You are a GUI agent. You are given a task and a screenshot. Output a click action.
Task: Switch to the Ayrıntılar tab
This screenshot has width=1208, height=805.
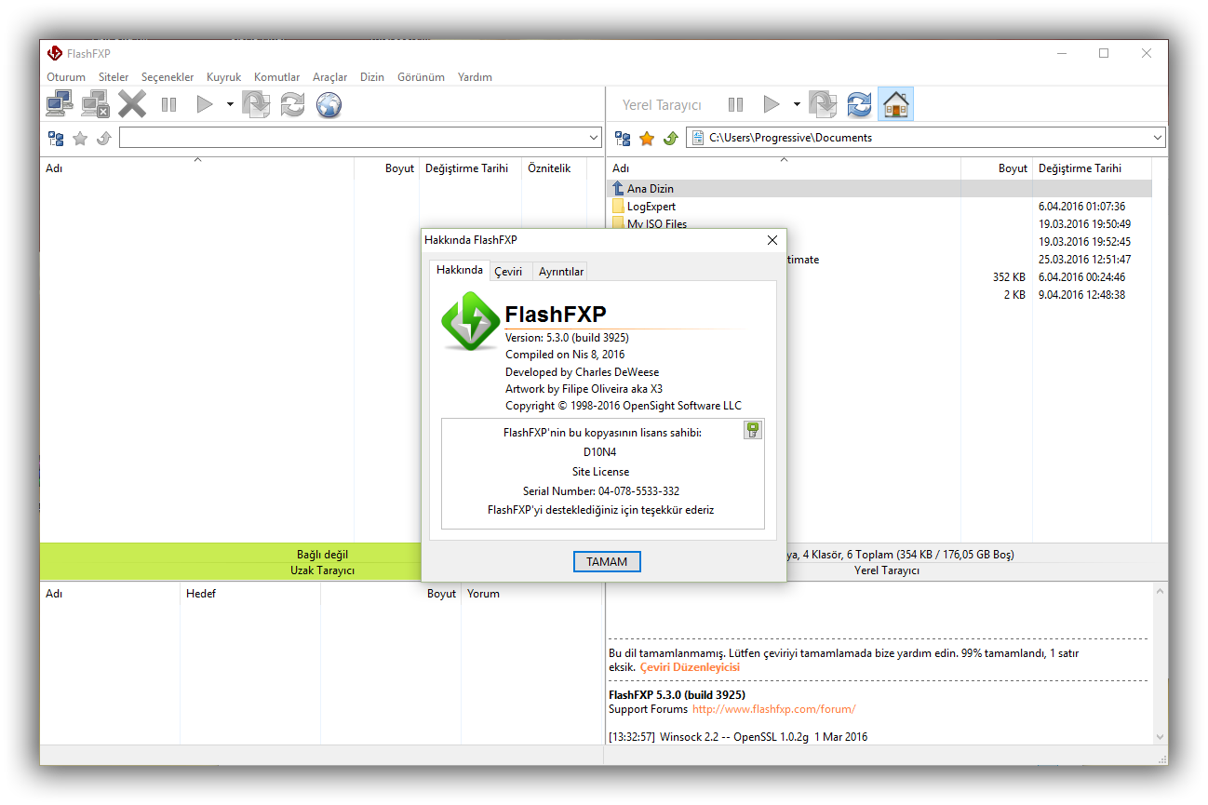(x=561, y=272)
